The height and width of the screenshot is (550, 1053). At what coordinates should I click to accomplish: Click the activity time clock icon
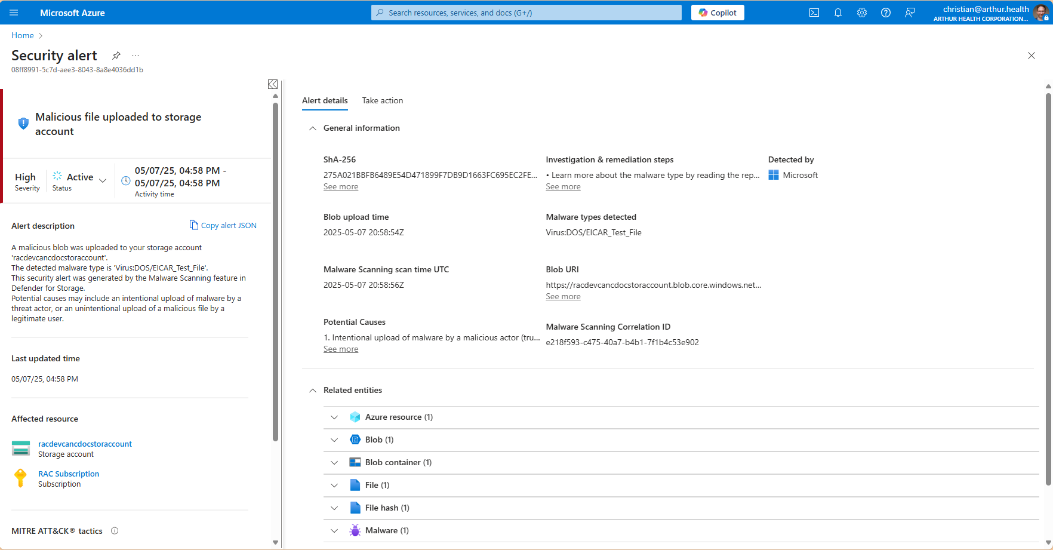coord(126,181)
